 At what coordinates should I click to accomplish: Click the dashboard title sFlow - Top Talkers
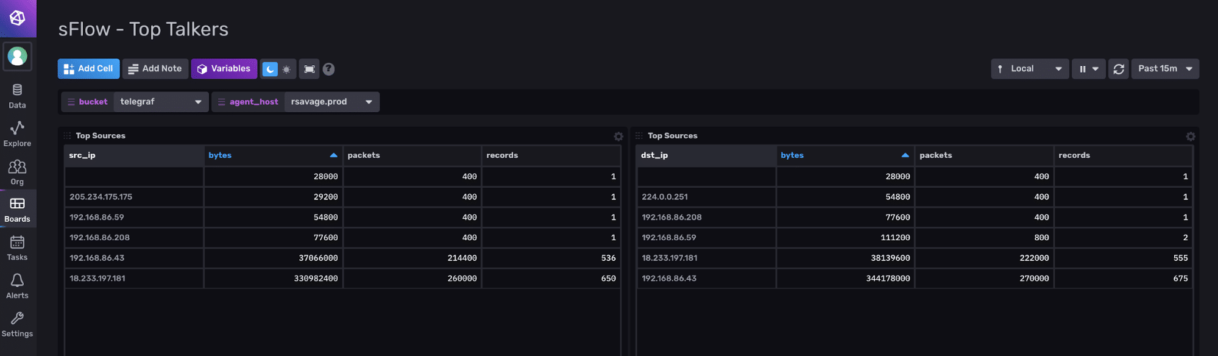[143, 29]
